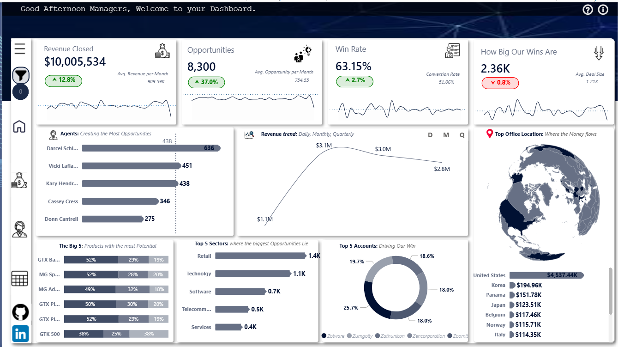Viewport: 618px width, 347px height.
Task: Click the agent icon beside the Agents title
Action: (54, 134)
